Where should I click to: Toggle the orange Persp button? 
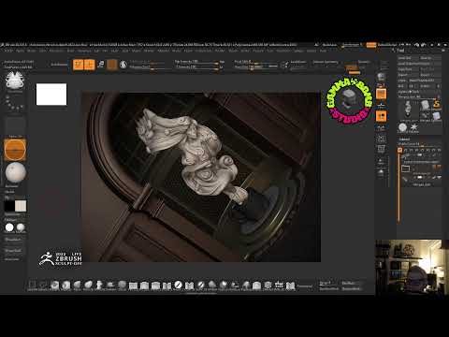tap(381, 94)
